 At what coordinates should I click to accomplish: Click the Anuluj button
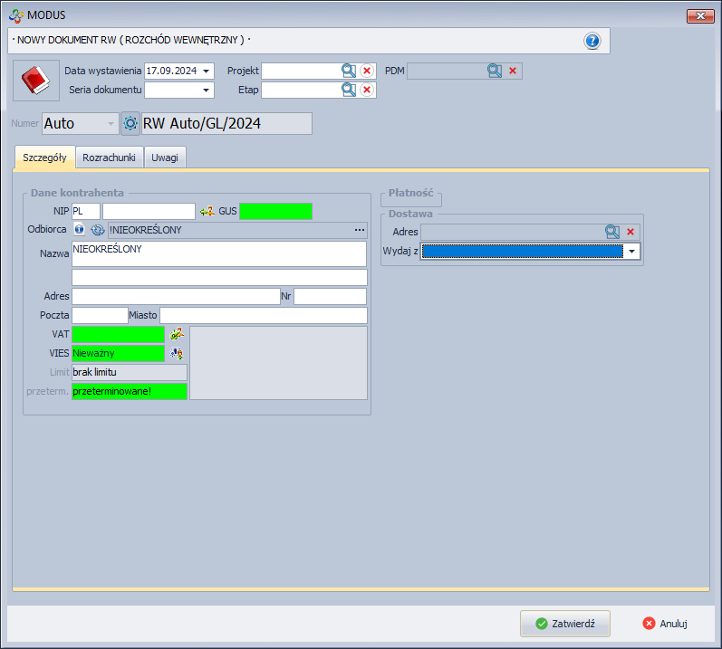coord(665,624)
